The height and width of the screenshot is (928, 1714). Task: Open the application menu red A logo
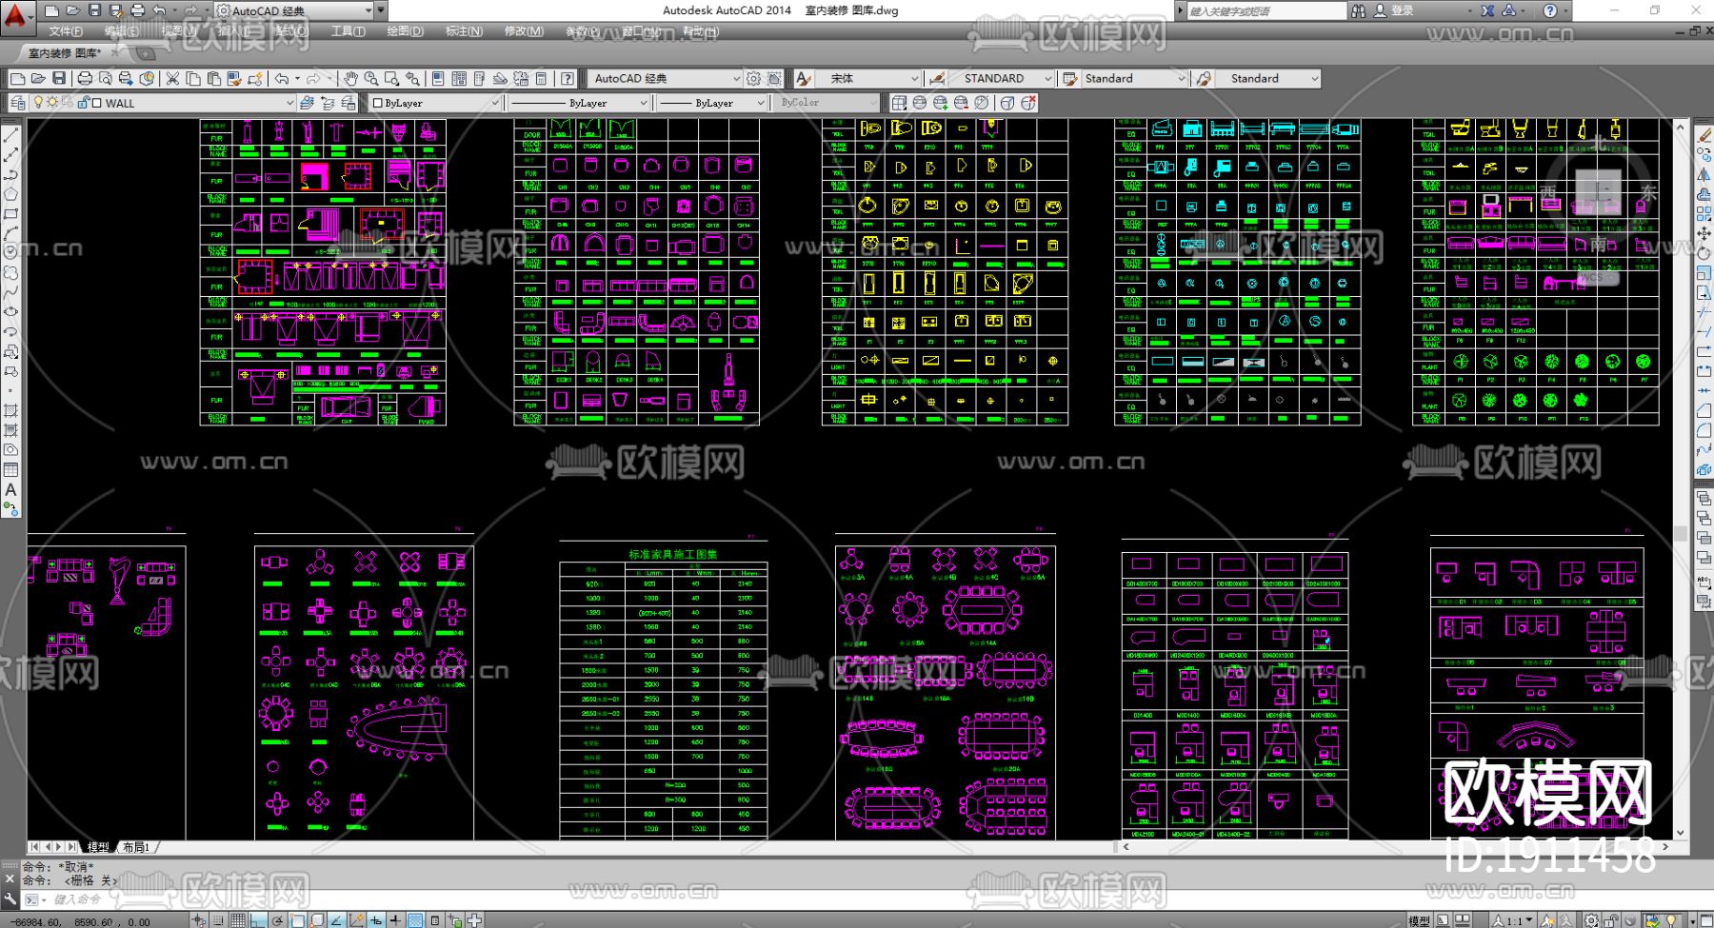[x=16, y=14]
